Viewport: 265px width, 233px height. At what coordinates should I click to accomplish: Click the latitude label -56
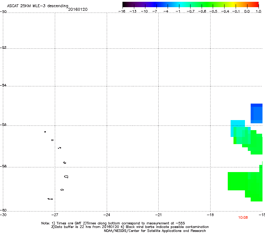[x=3, y=125]
